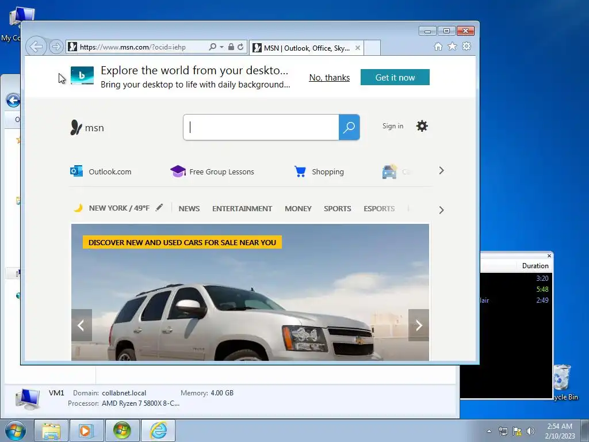This screenshot has width=589, height=442.
Task: Open the clock showing 2:54 AM
Action: [560, 430]
